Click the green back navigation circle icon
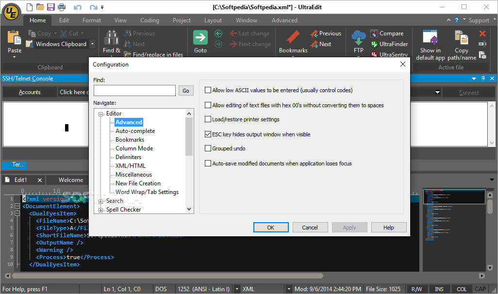 [x=218, y=33]
